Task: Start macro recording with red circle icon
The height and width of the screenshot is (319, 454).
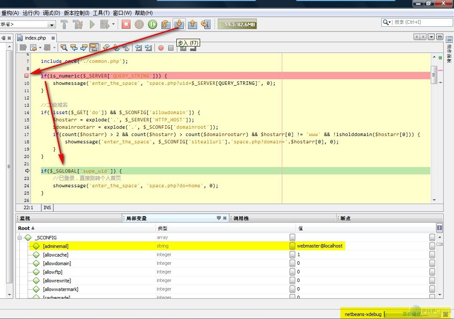Action: tap(161, 48)
